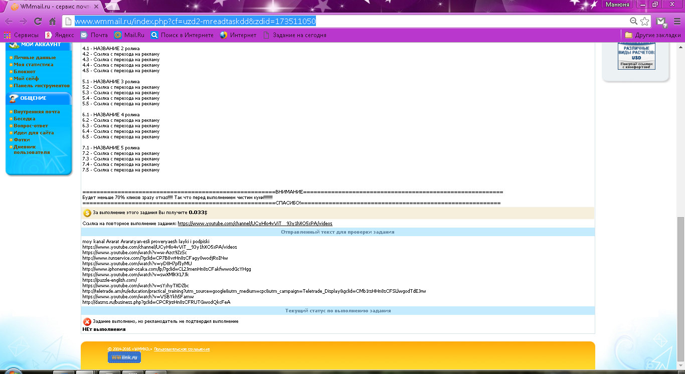Click the submitted iphonerepair-osaka.com URL line
Image resolution: width=685 pixels, height=374 pixels.
pos(166,269)
